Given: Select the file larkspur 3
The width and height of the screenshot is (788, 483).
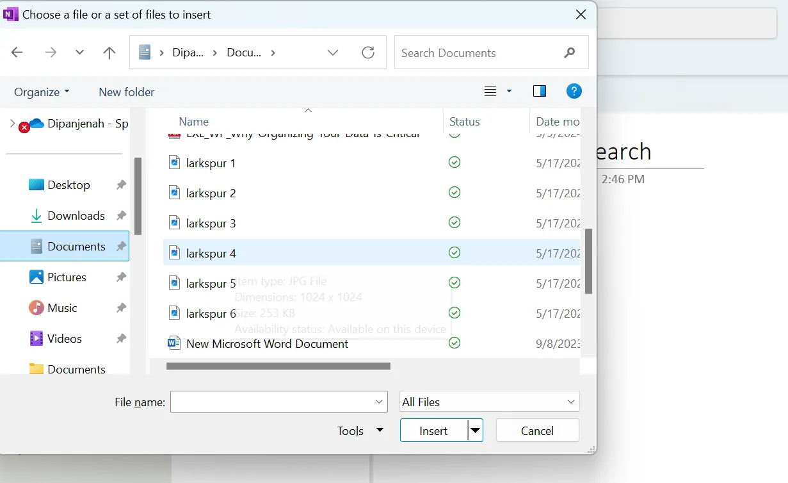Looking at the screenshot, I should [x=371, y=223].
